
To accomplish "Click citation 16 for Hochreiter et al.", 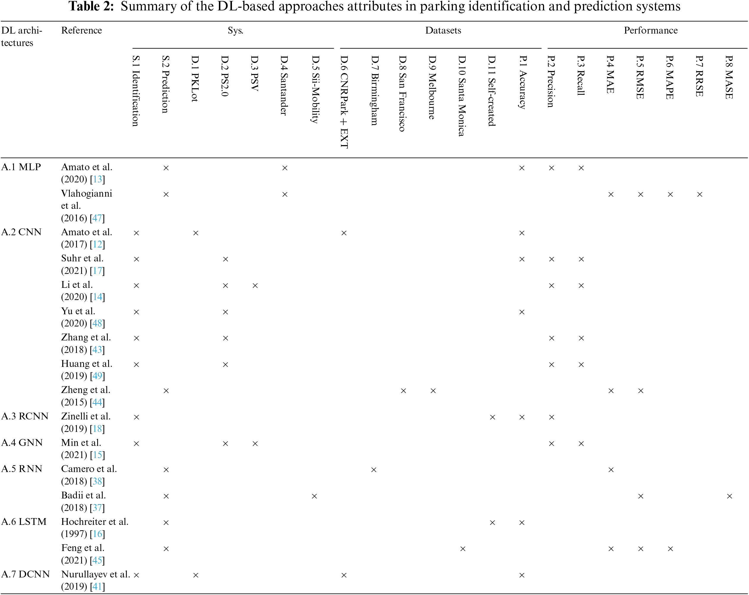I will click(97, 534).
